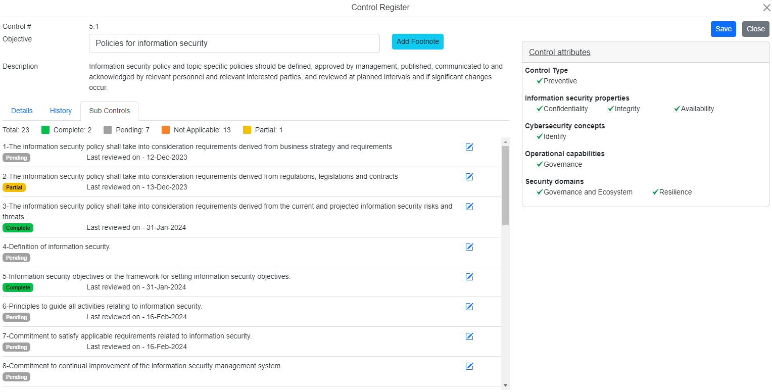
Task: Edit sub control 8 continual improvement
Action: pos(469,366)
